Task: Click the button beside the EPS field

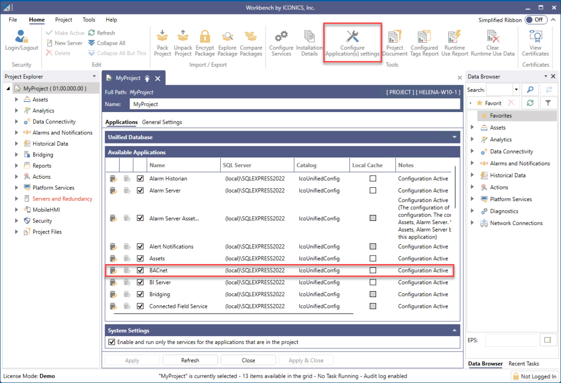Action: point(548,340)
